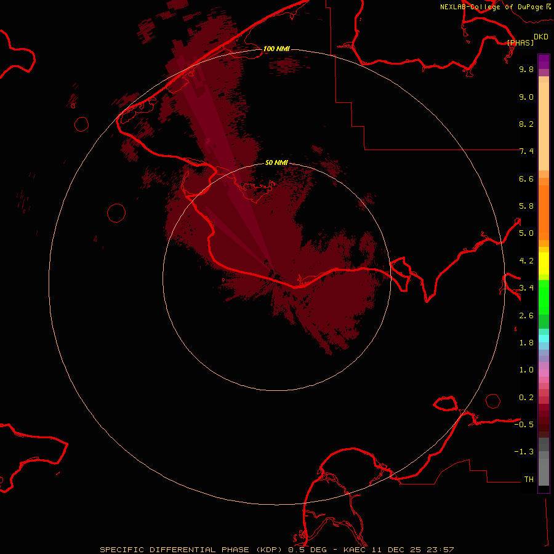Pick the large peach segment of color bar
This screenshot has height=554, width=554.
544,126
